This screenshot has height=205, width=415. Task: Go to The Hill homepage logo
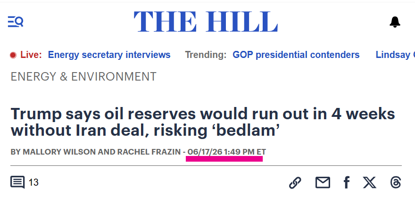pyautogui.click(x=206, y=22)
